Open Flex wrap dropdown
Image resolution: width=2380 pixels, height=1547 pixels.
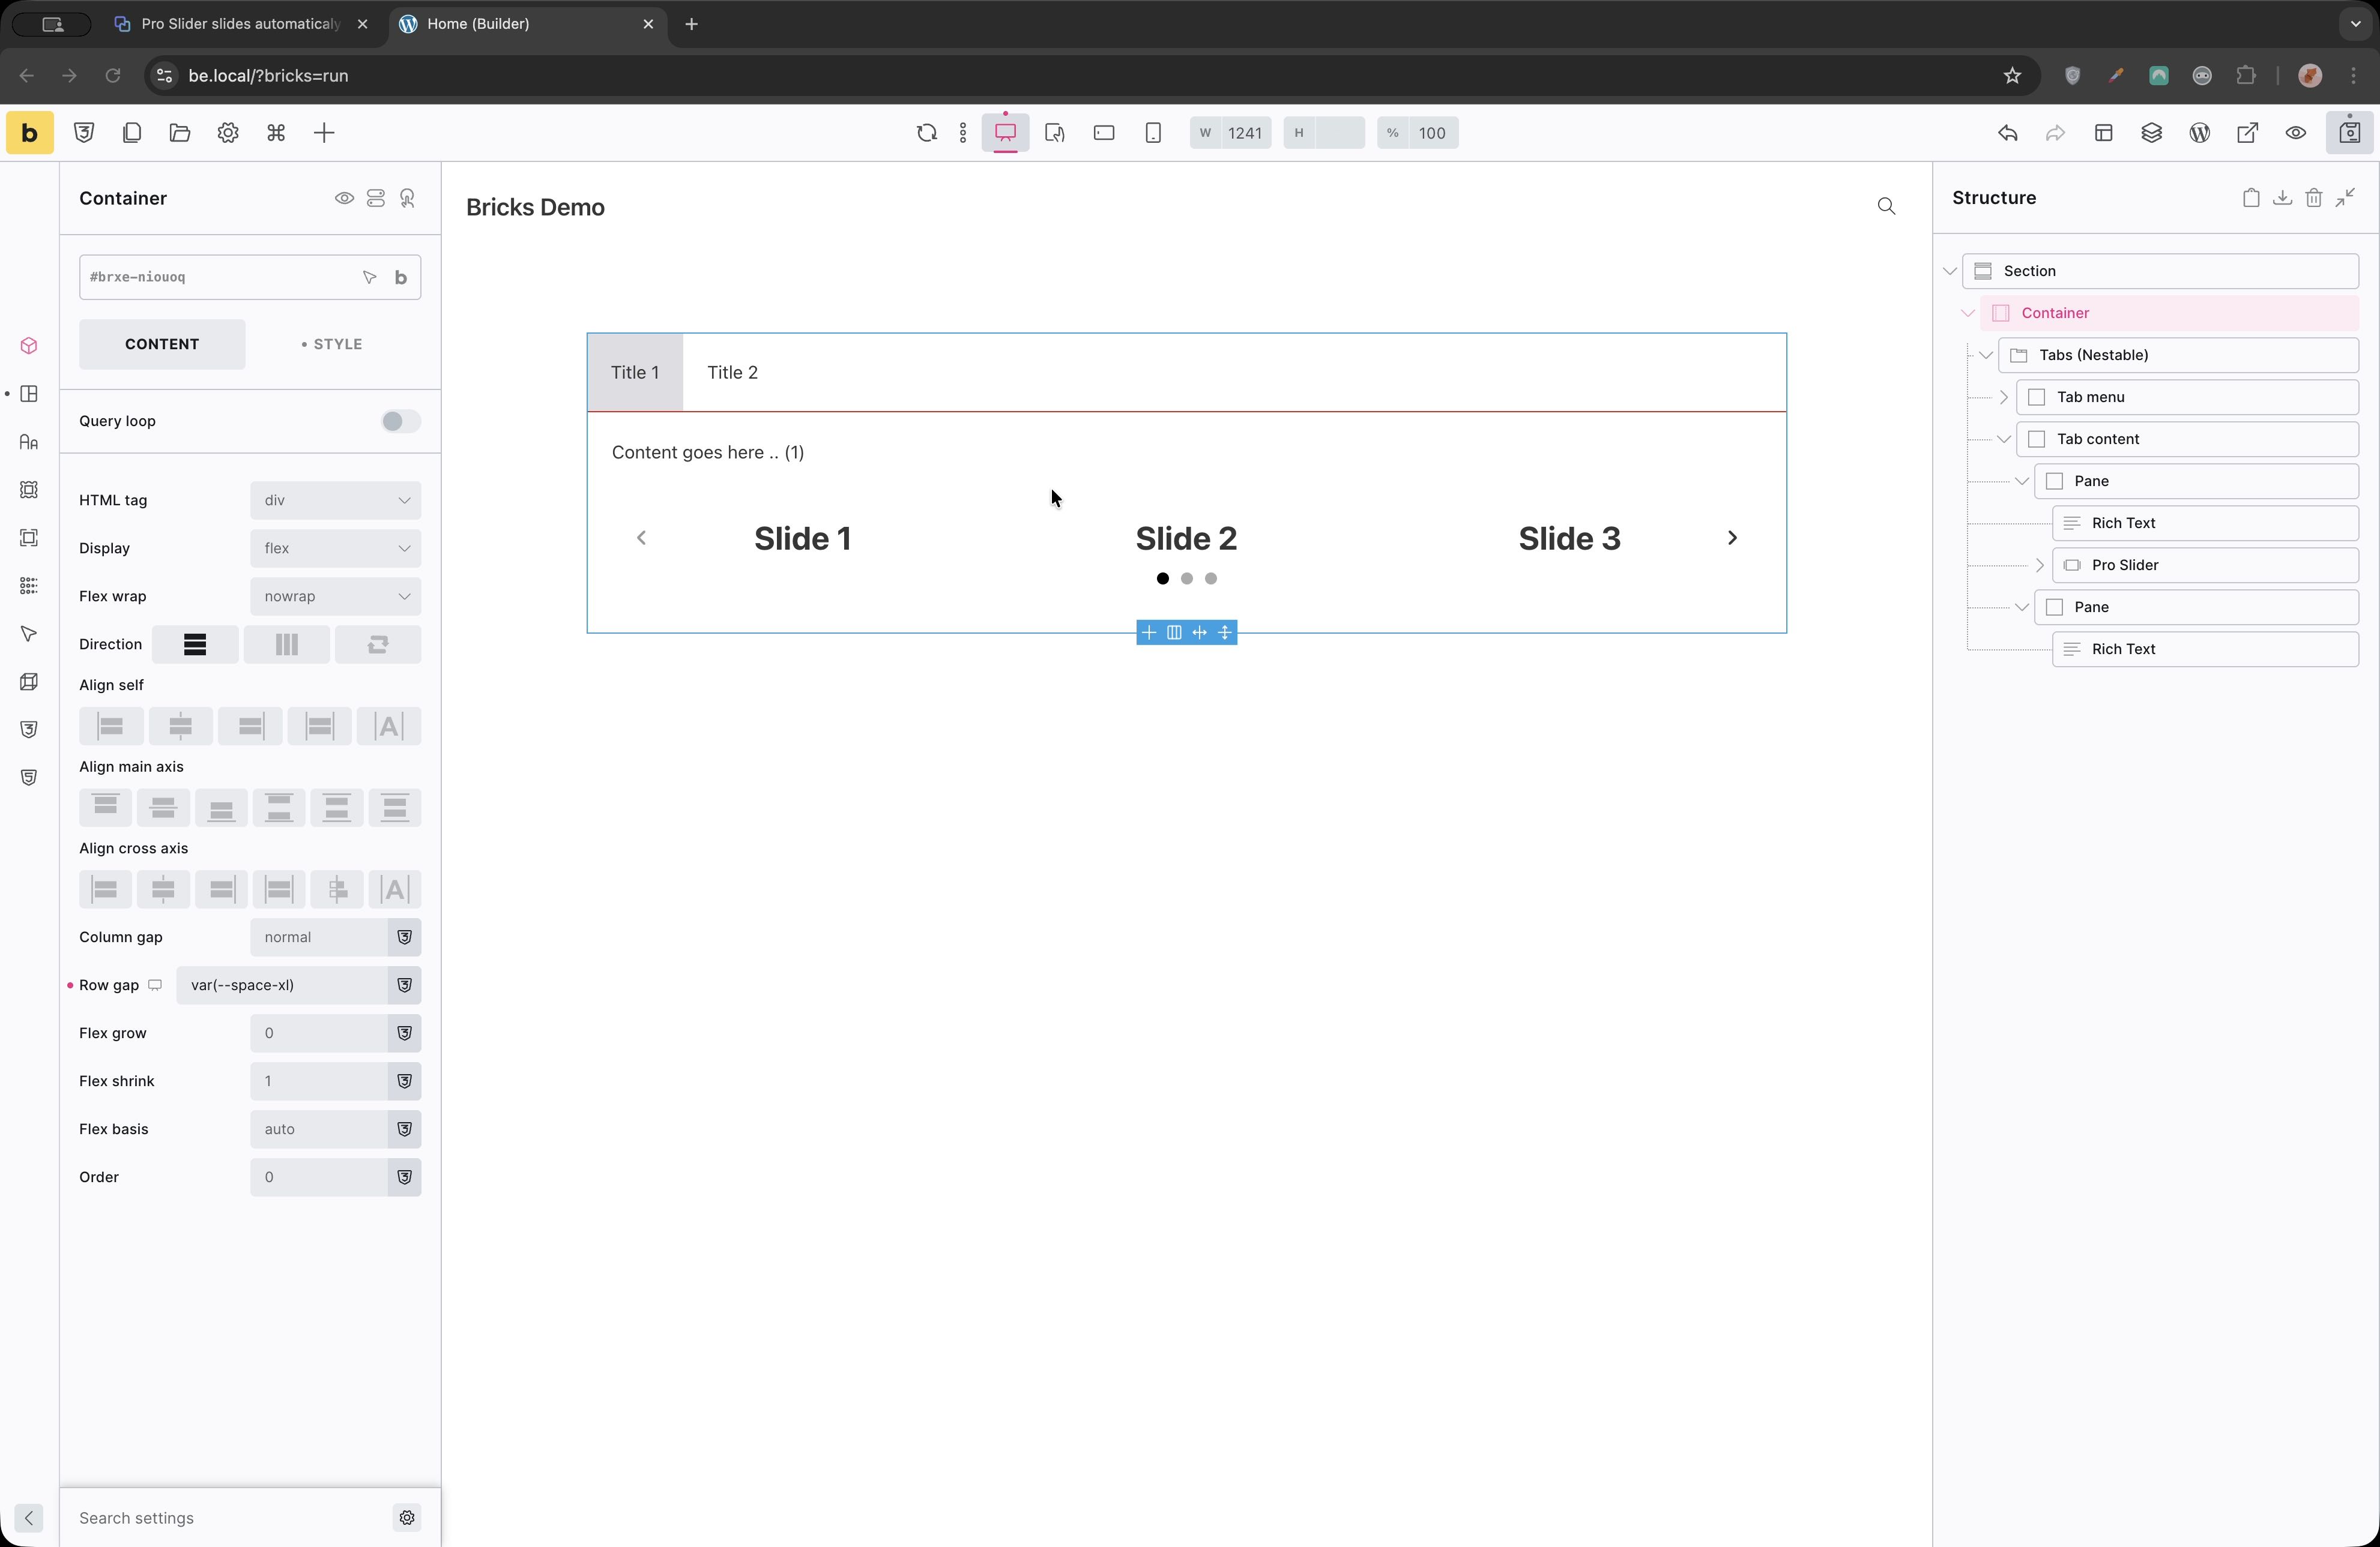[x=336, y=596]
